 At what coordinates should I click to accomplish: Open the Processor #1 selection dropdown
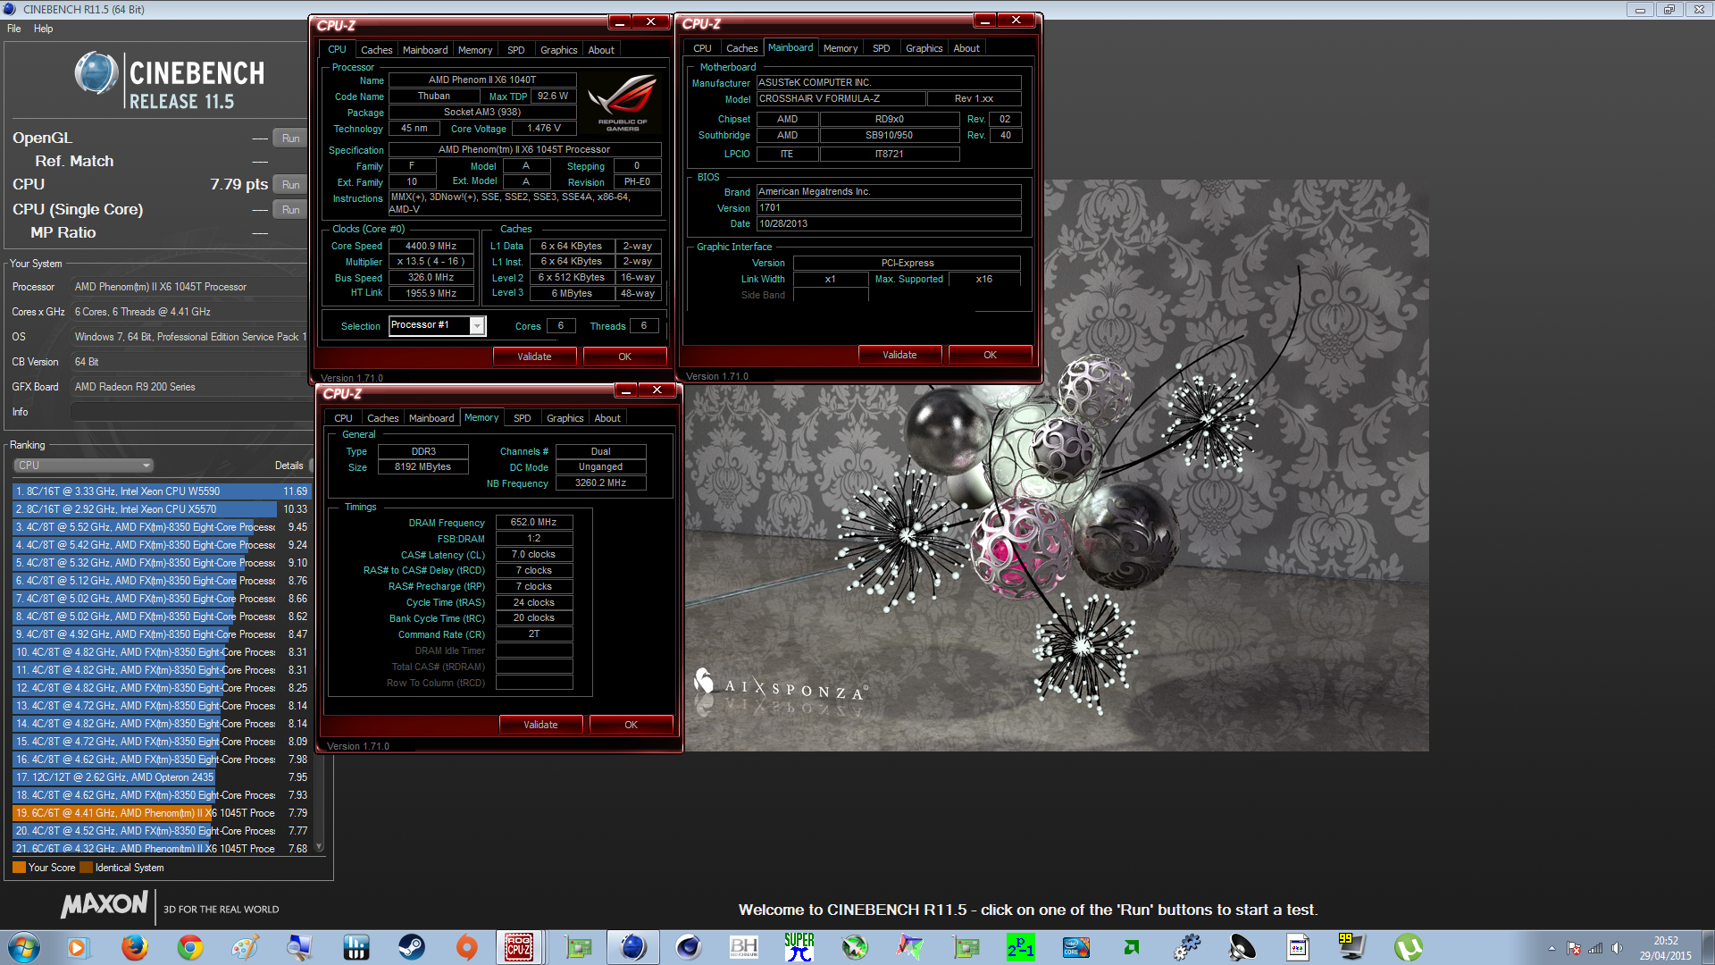[x=438, y=326]
